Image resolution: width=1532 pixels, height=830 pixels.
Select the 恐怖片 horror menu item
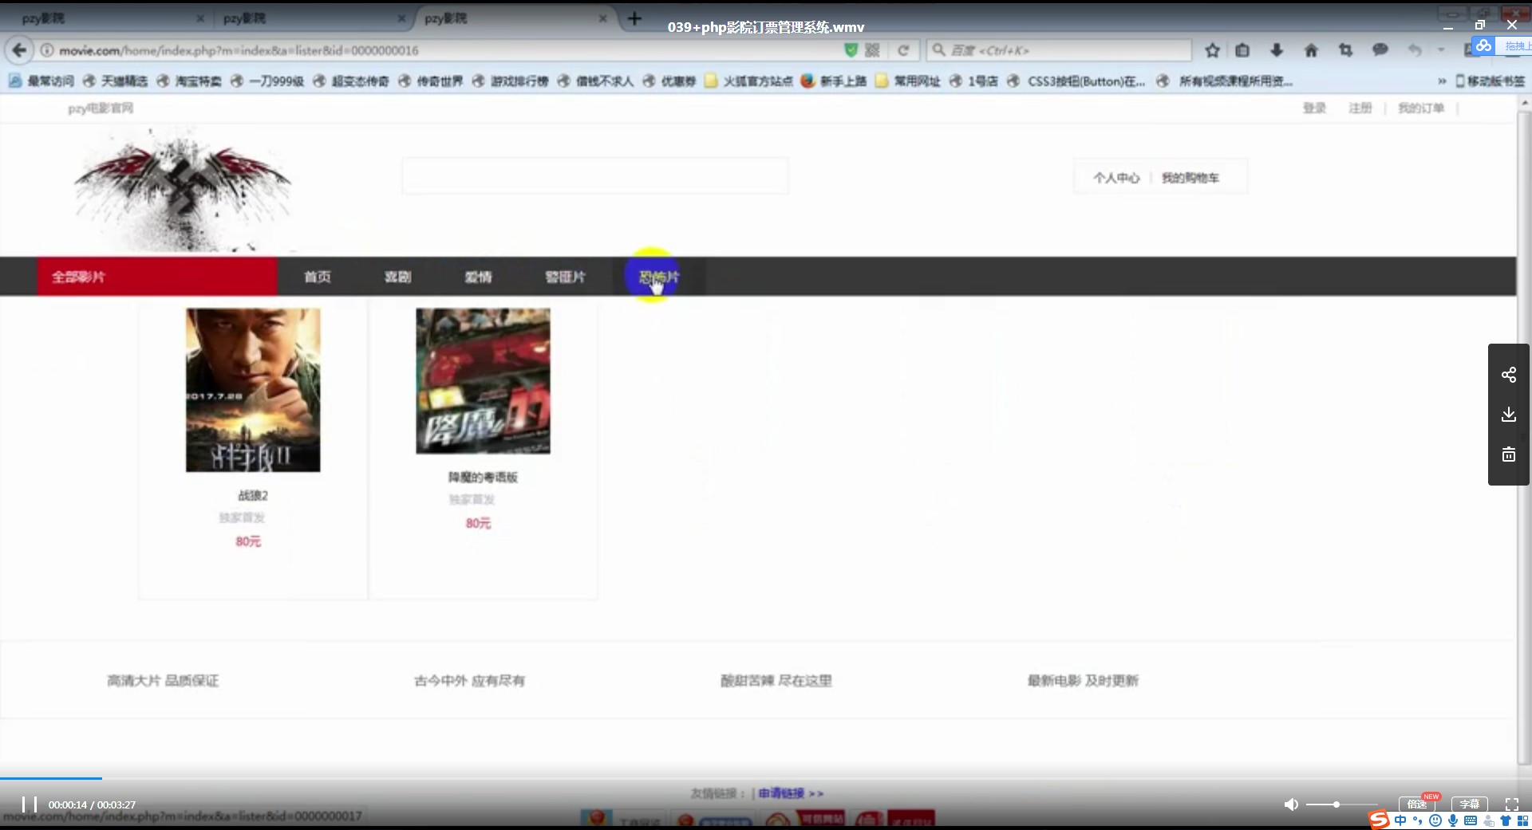point(659,277)
